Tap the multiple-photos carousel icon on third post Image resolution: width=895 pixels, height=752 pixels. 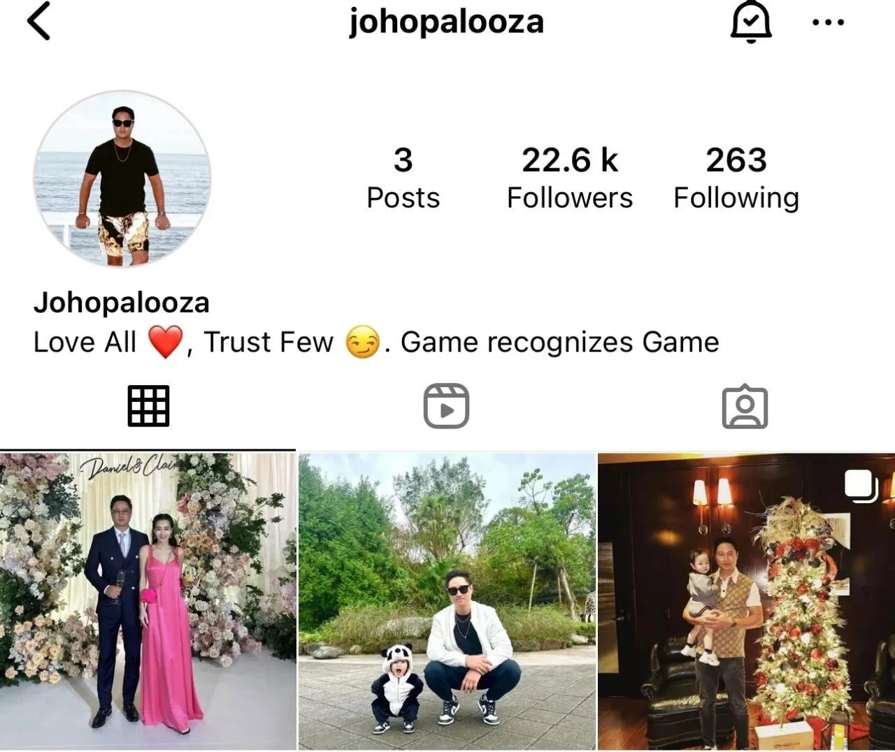pyautogui.click(x=861, y=486)
